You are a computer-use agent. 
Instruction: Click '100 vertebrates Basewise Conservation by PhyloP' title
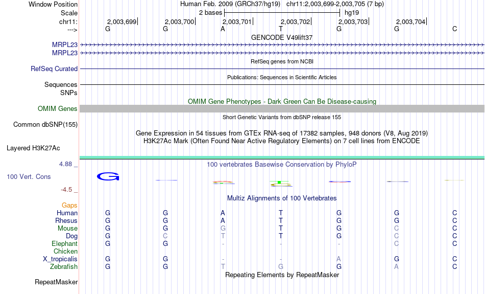[x=282, y=164]
